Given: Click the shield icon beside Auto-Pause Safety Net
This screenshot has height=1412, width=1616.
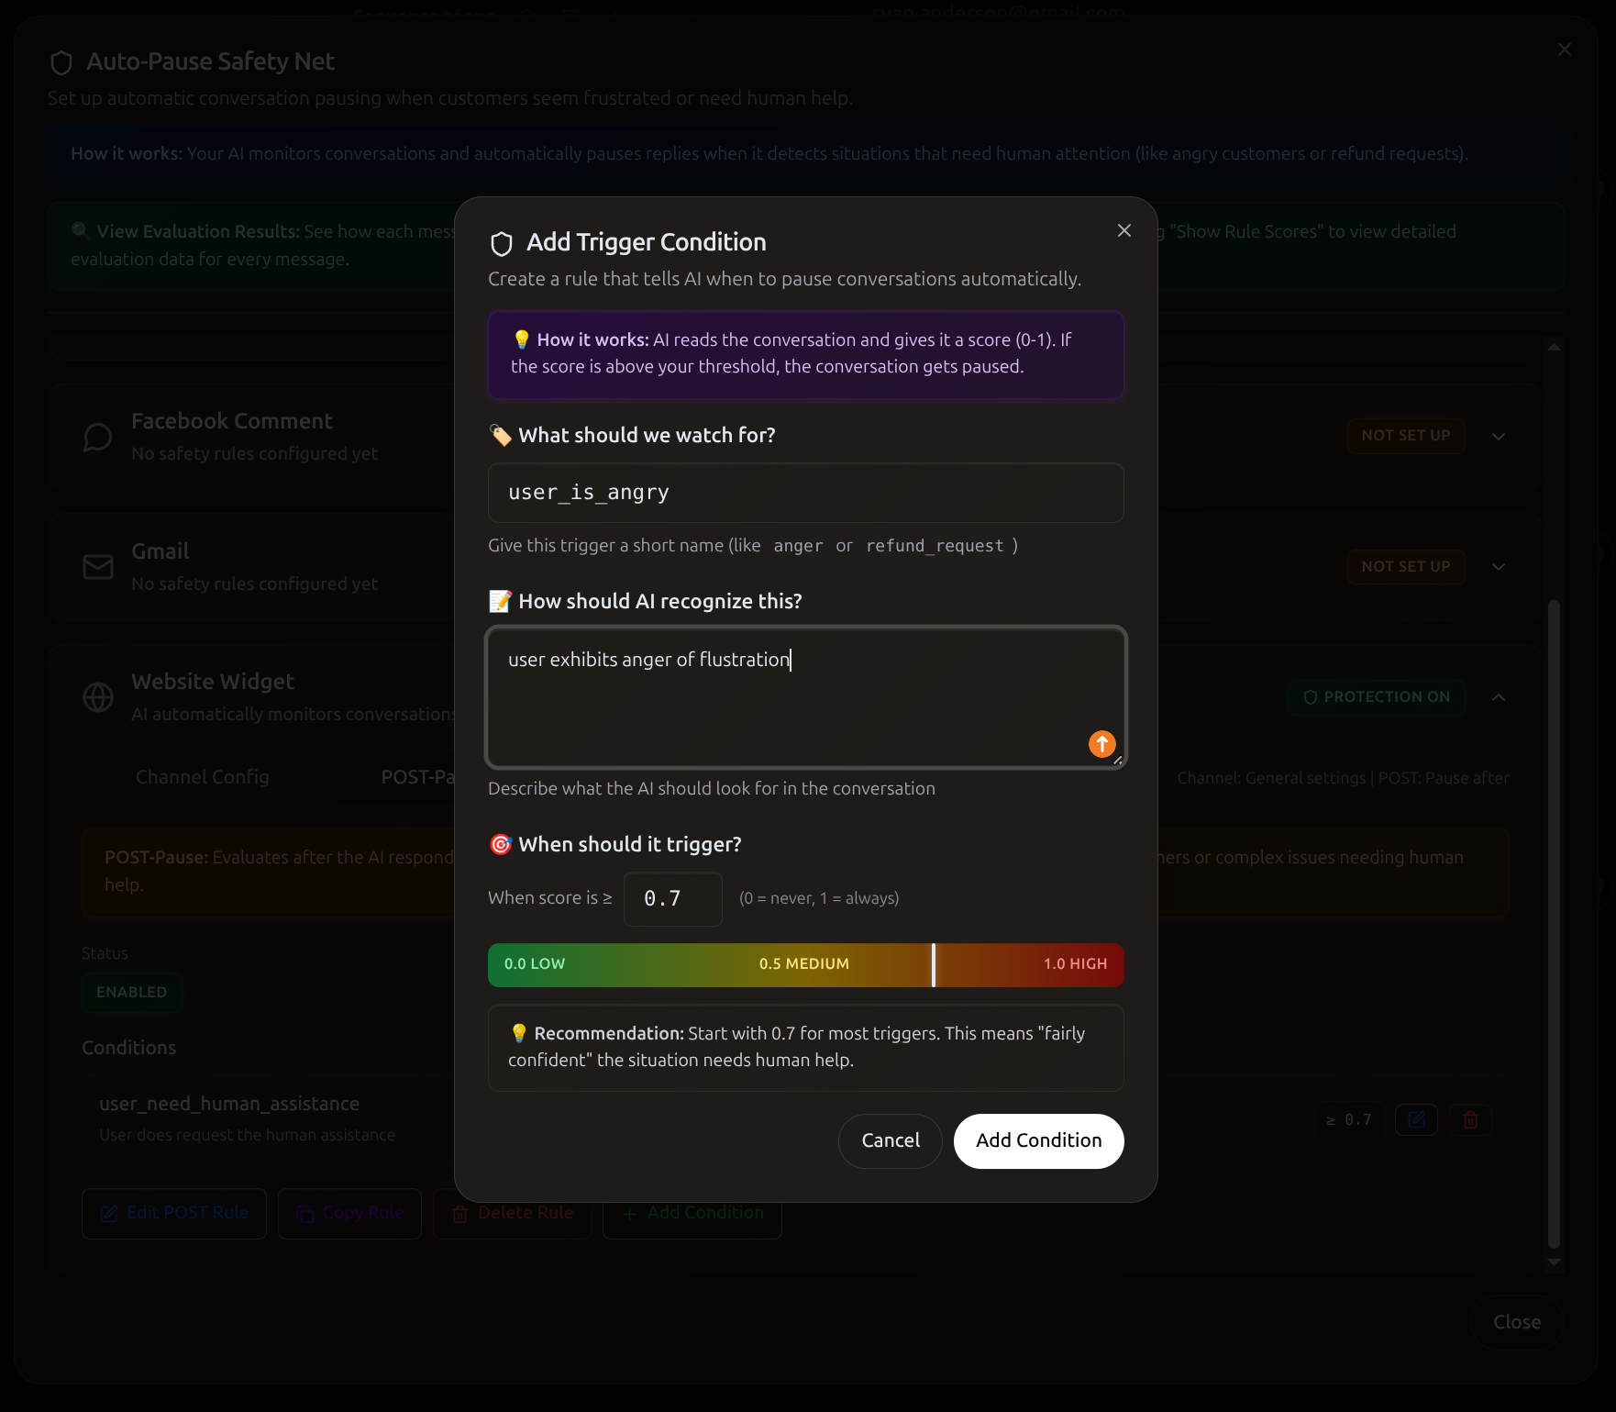Looking at the screenshot, I should coord(61,62).
